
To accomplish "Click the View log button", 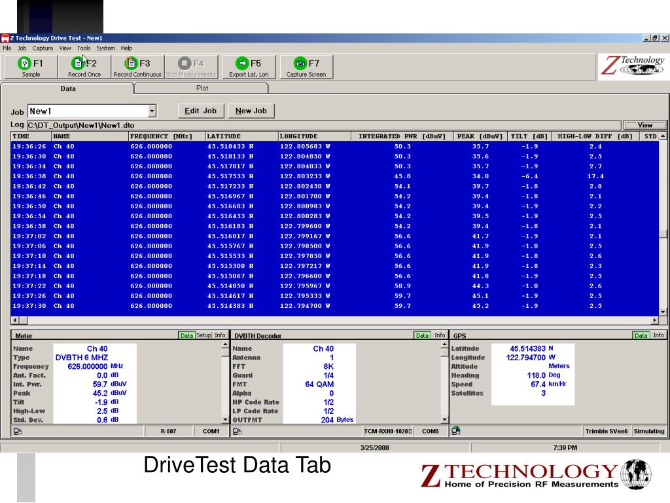I will click(645, 125).
